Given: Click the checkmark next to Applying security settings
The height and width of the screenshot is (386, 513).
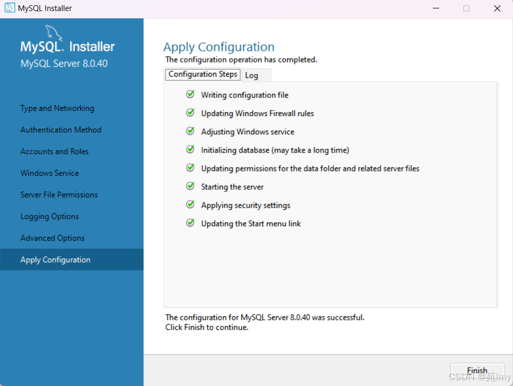Looking at the screenshot, I should [x=190, y=205].
